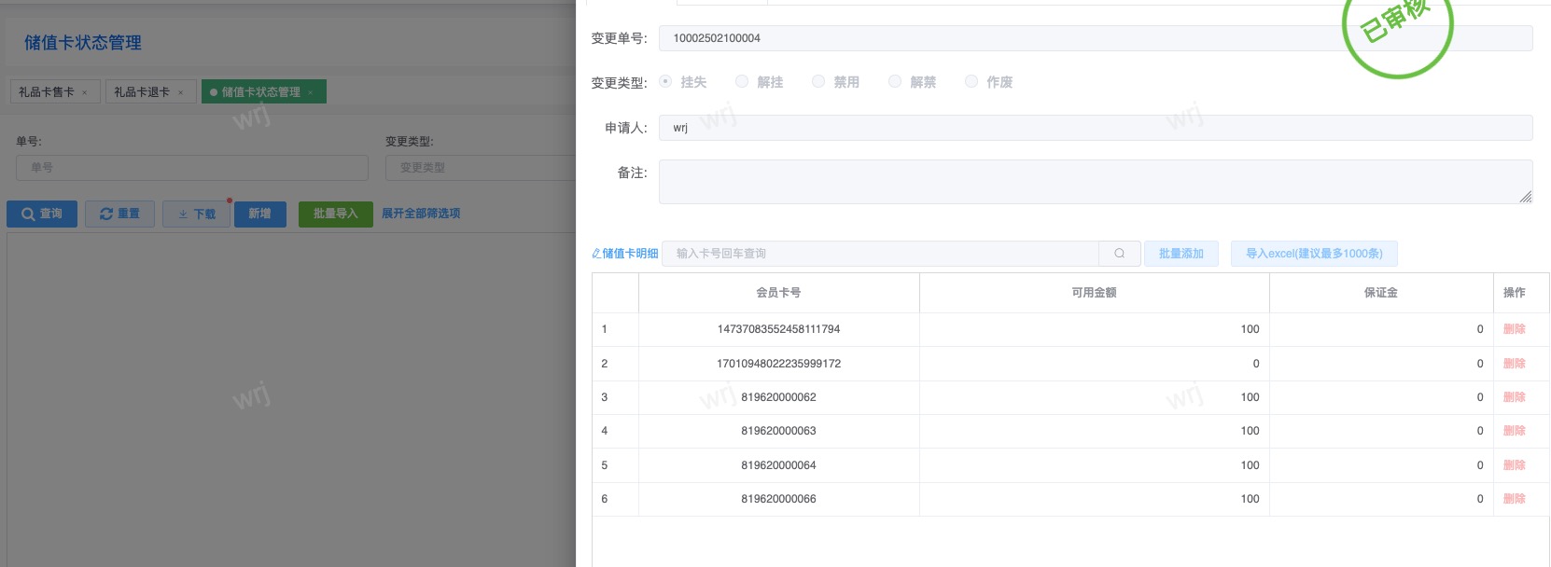Image resolution: width=1551 pixels, height=567 pixels.
Task: Close the 储值卡状态管理 tab via x icon
Action: (x=311, y=92)
